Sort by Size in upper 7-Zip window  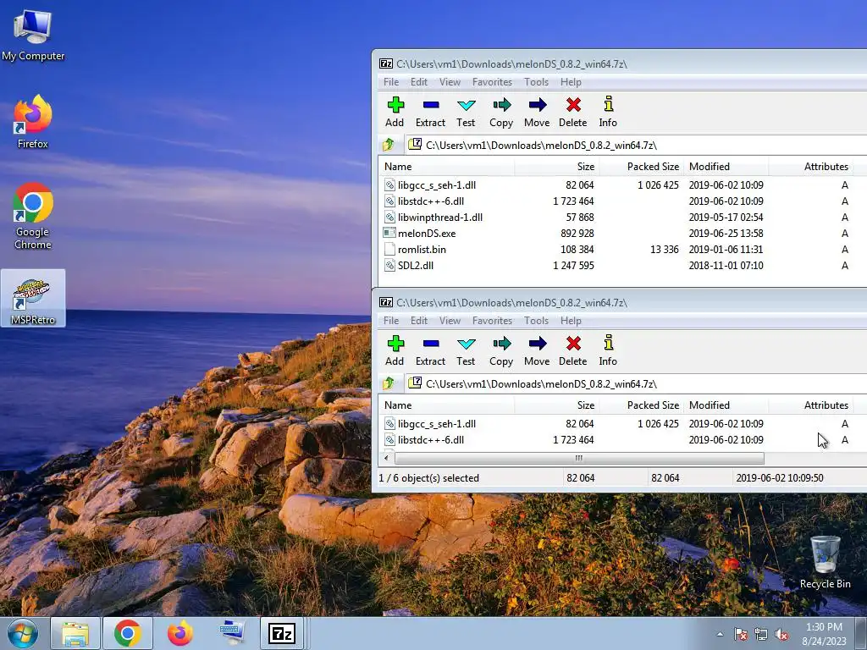pos(557,167)
